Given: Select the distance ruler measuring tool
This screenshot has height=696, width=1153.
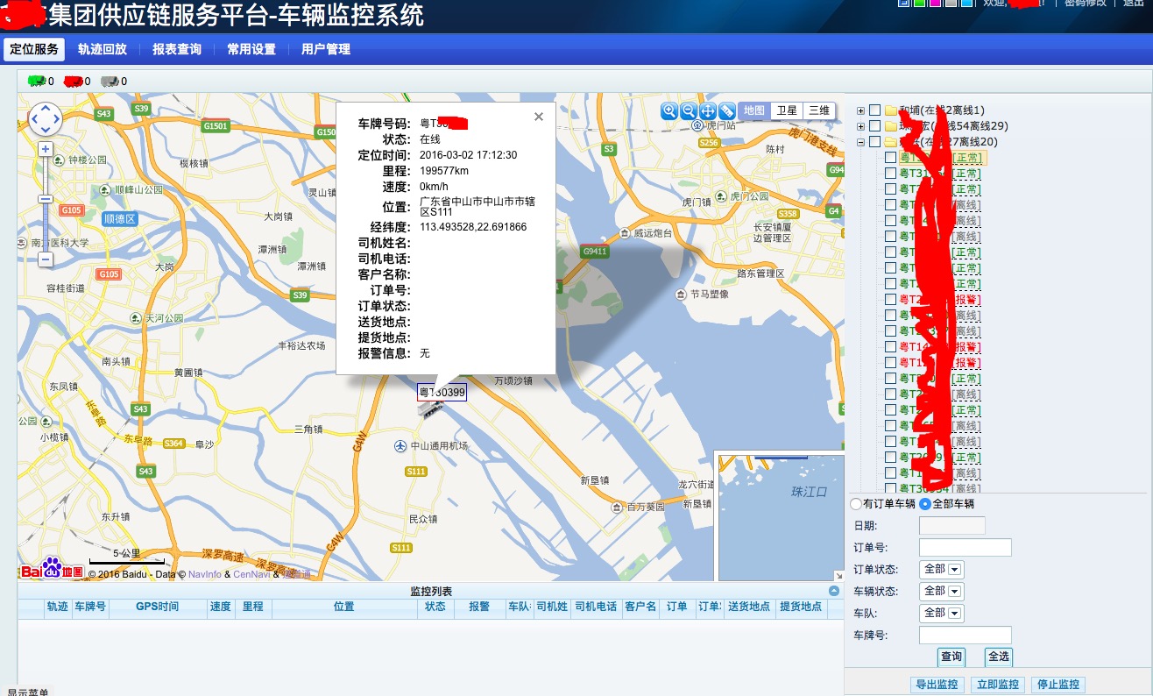Looking at the screenshot, I should (x=727, y=110).
